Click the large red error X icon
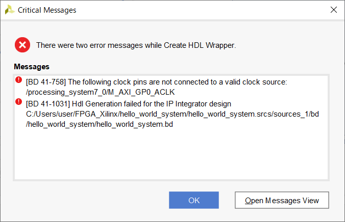This screenshot has height=222, width=345. [22, 45]
